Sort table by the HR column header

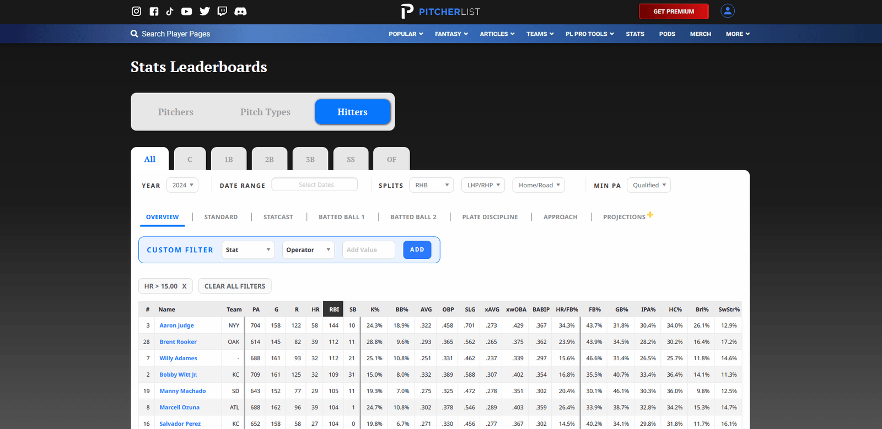[x=315, y=309]
